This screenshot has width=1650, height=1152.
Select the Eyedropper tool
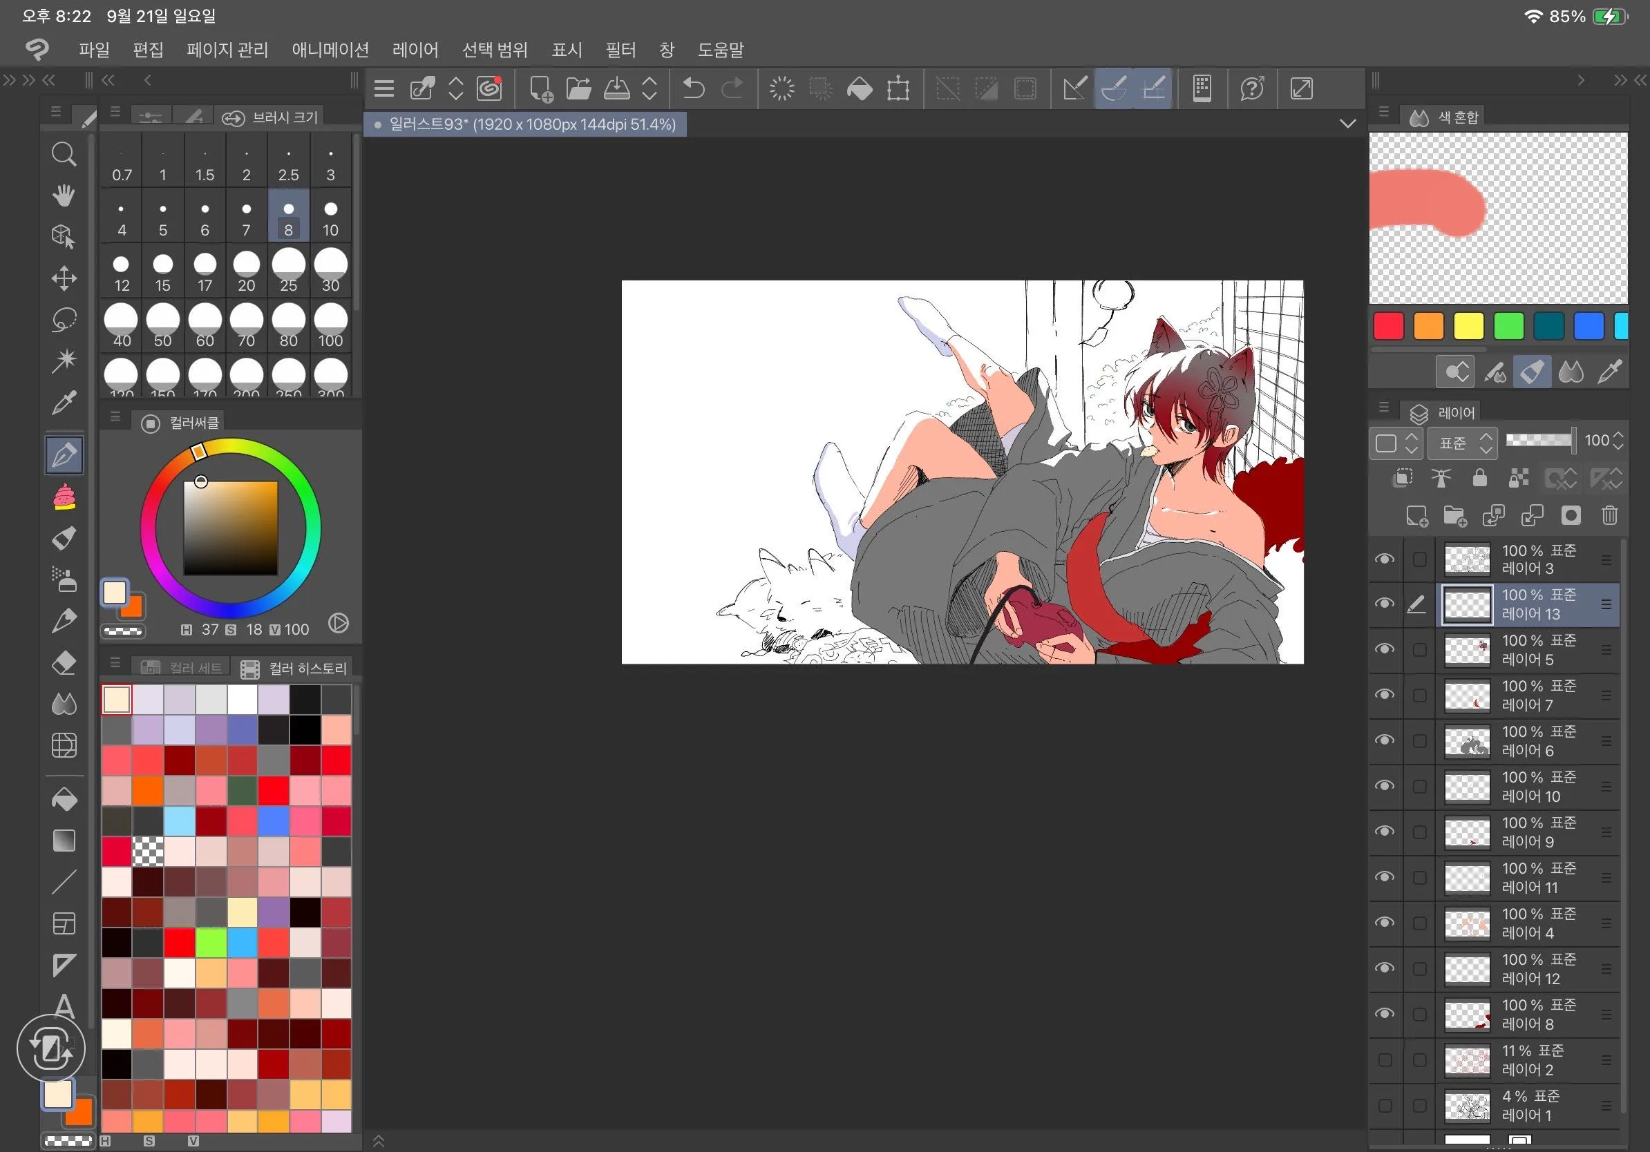(64, 403)
